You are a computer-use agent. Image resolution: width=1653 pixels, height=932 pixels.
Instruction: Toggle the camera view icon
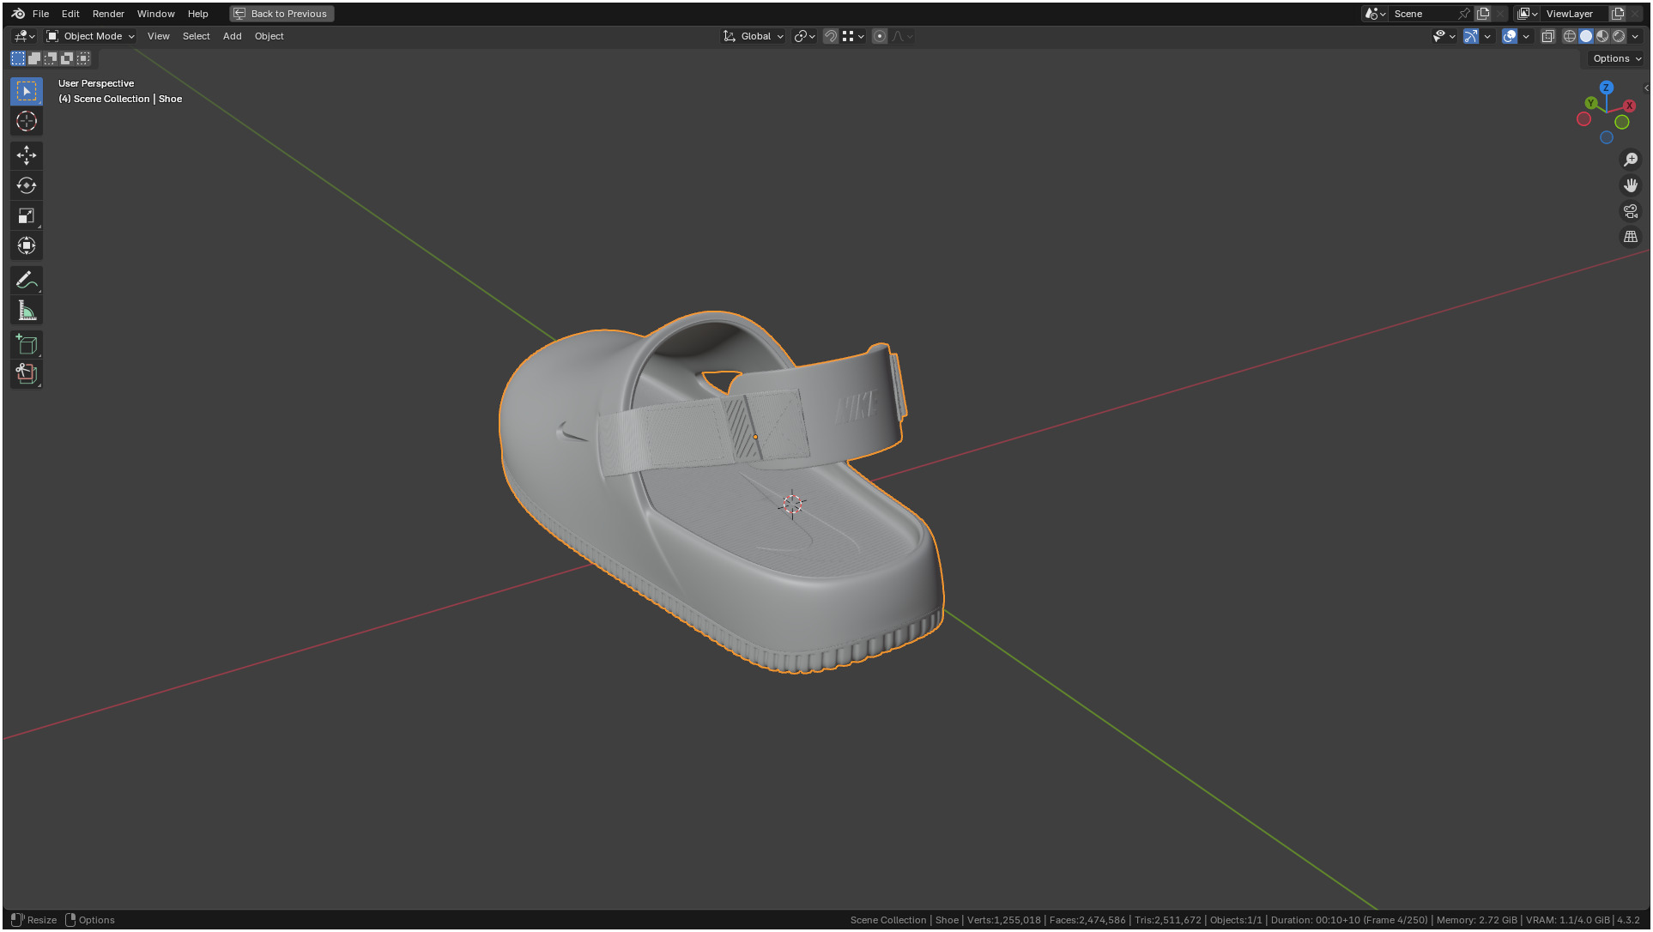[x=1631, y=211]
